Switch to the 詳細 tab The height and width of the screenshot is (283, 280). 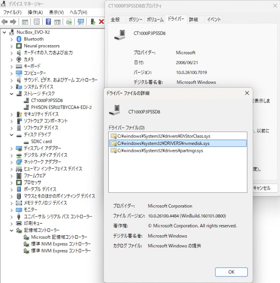click(x=193, y=20)
